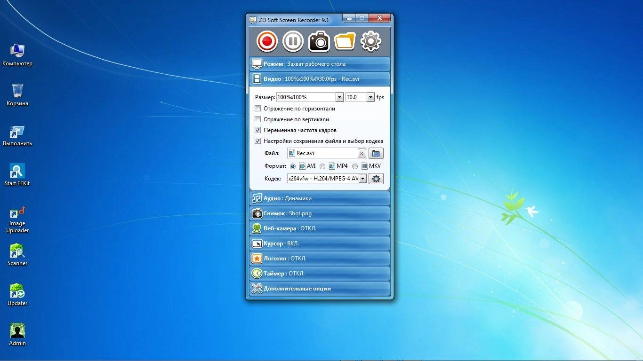Viewport: 643px width, 361px height.
Task: Select MKV format radio button
Action: point(355,166)
